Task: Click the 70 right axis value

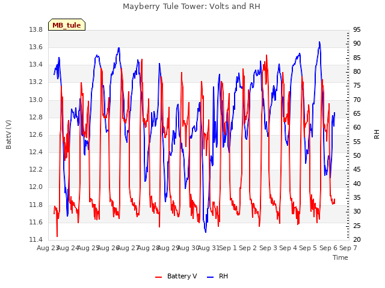Action: pyautogui.click(x=357, y=100)
